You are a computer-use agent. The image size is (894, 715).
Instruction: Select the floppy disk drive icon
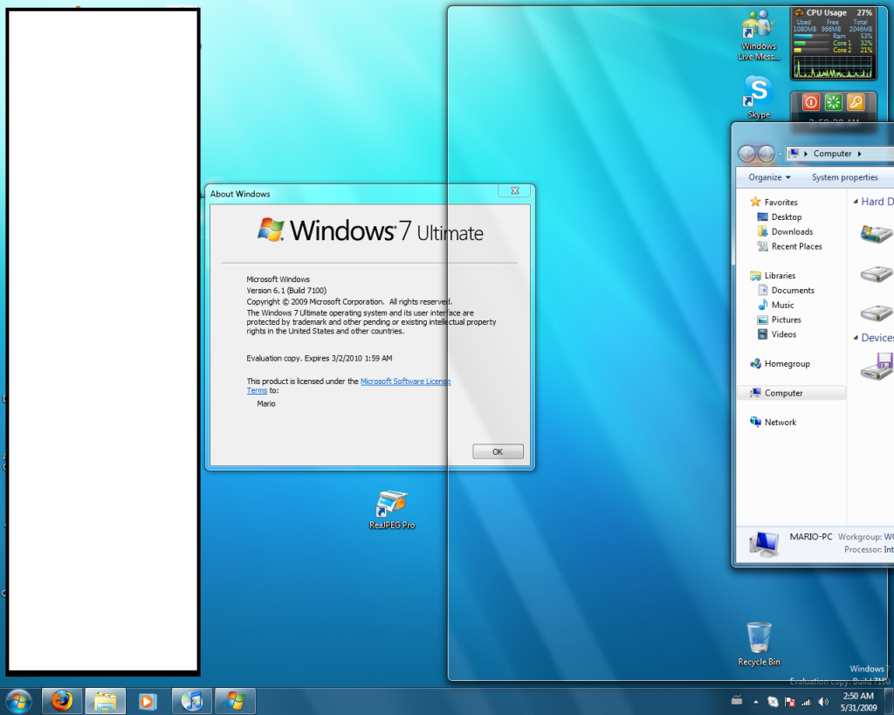point(877,367)
